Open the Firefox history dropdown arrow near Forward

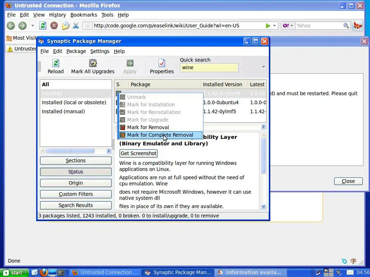(x=32, y=26)
